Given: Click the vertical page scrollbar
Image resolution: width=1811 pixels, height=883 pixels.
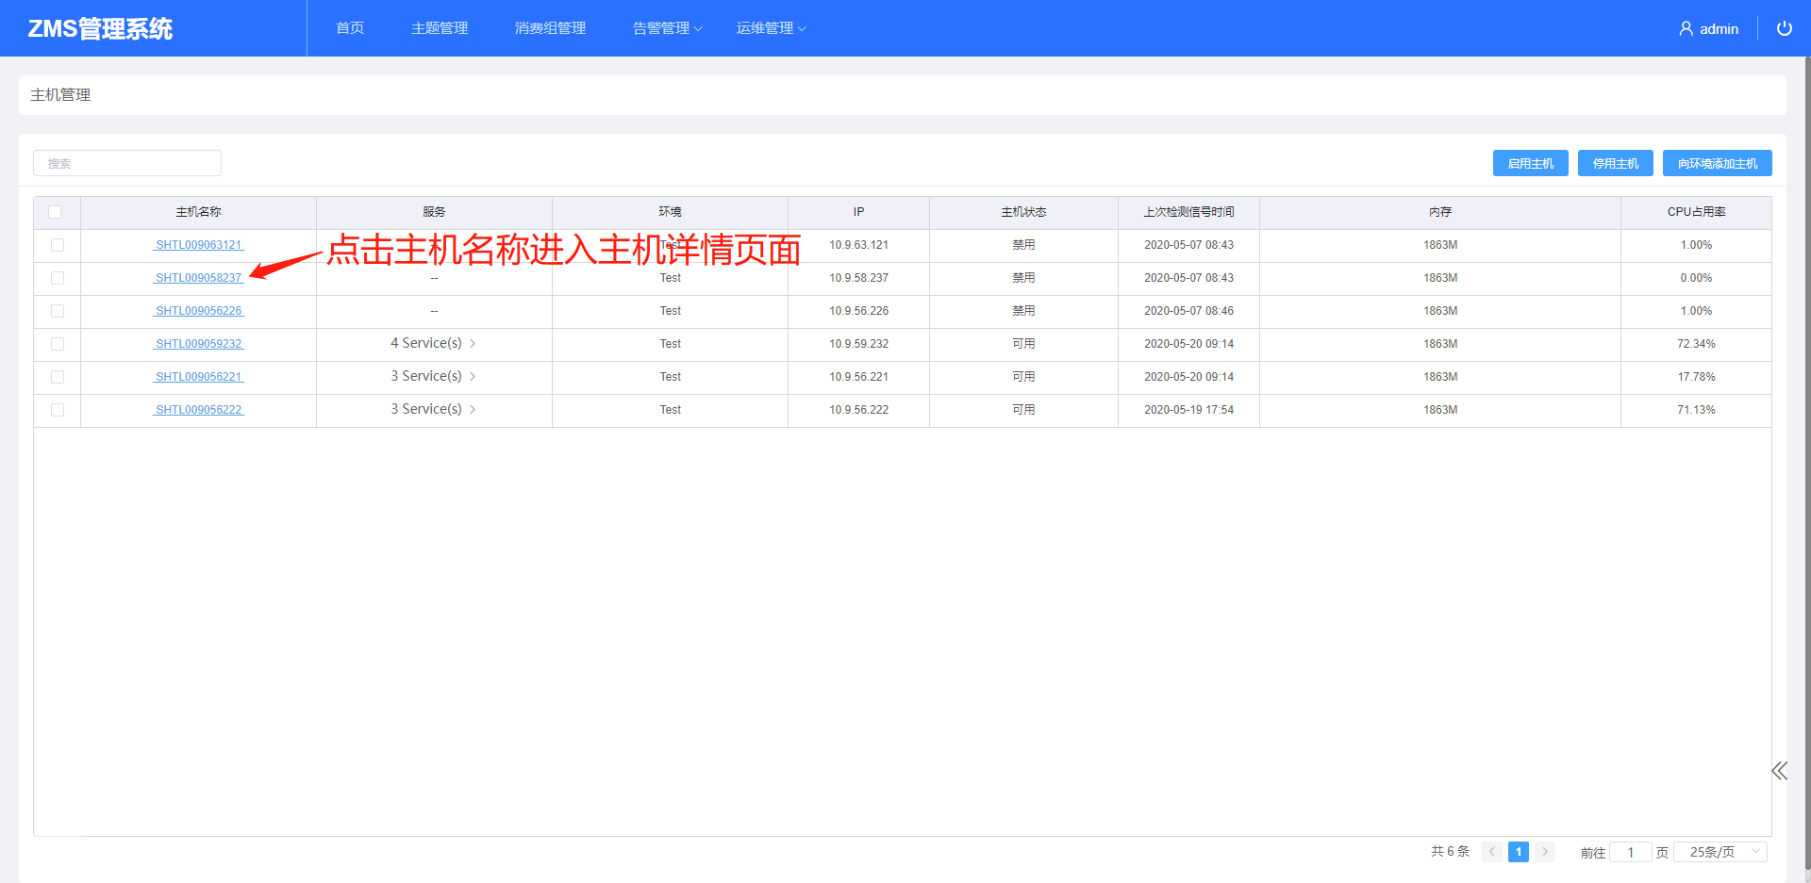Looking at the screenshot, I should [x=1807, y=462].
